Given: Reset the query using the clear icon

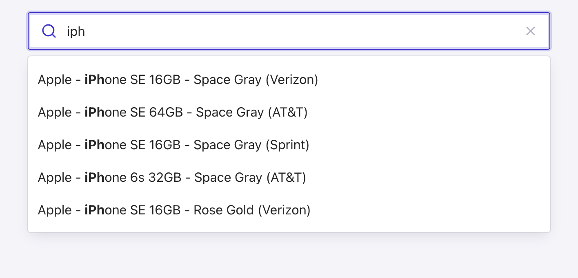Looking at the screenshot, I should (x=530, y=31).
